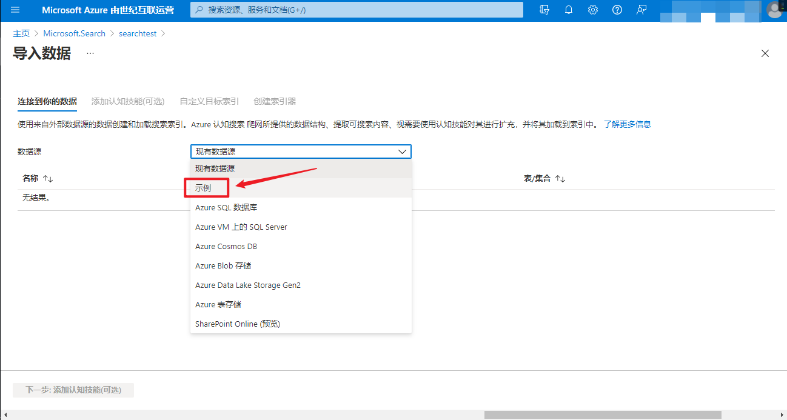Choose 示例 option

[301, 188]
